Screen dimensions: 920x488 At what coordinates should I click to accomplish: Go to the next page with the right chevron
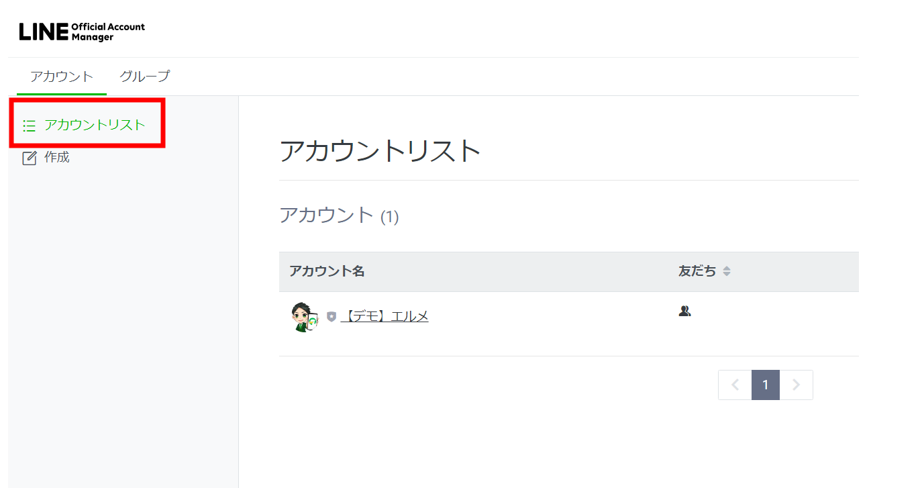pyautogui.click(x=797, y=385)
